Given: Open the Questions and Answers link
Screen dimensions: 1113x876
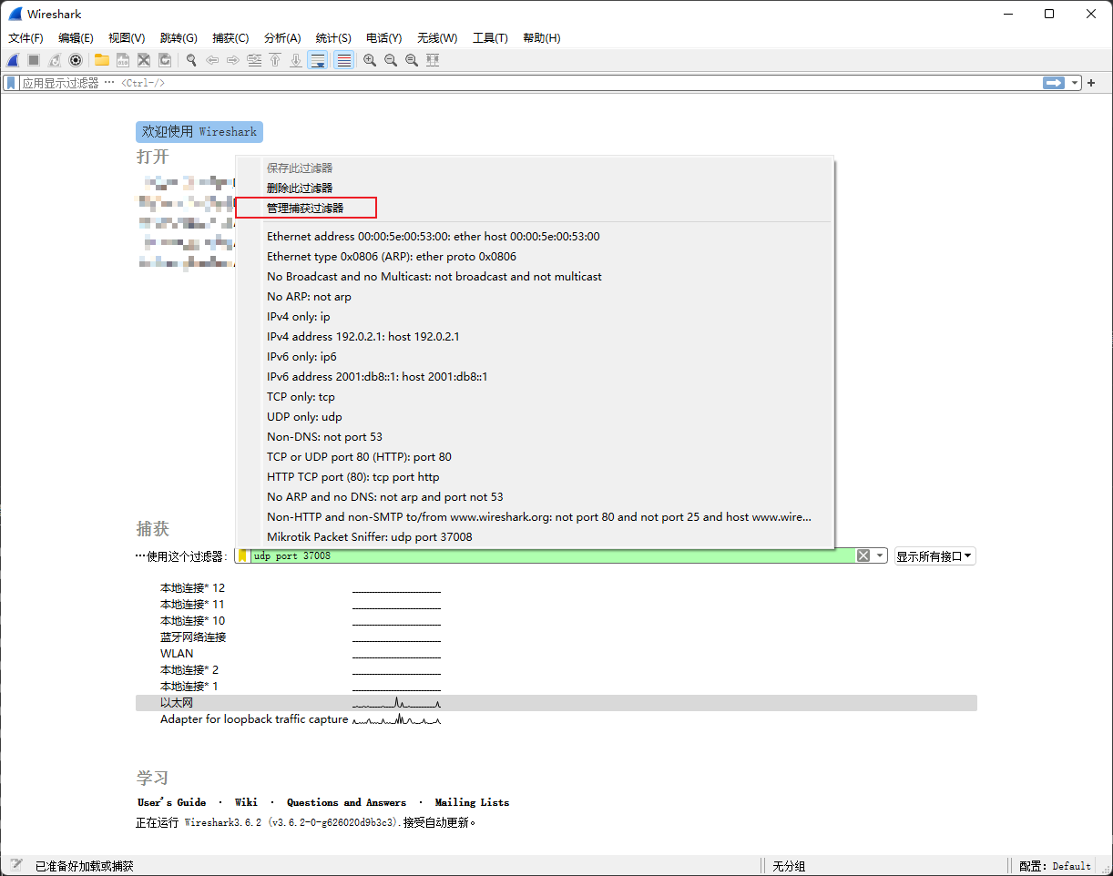Looking at the screenshot, I should click(x=346, y=802).
